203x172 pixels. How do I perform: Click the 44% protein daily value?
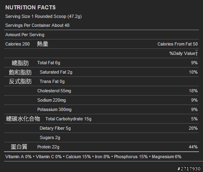click(x=193, y=147)
